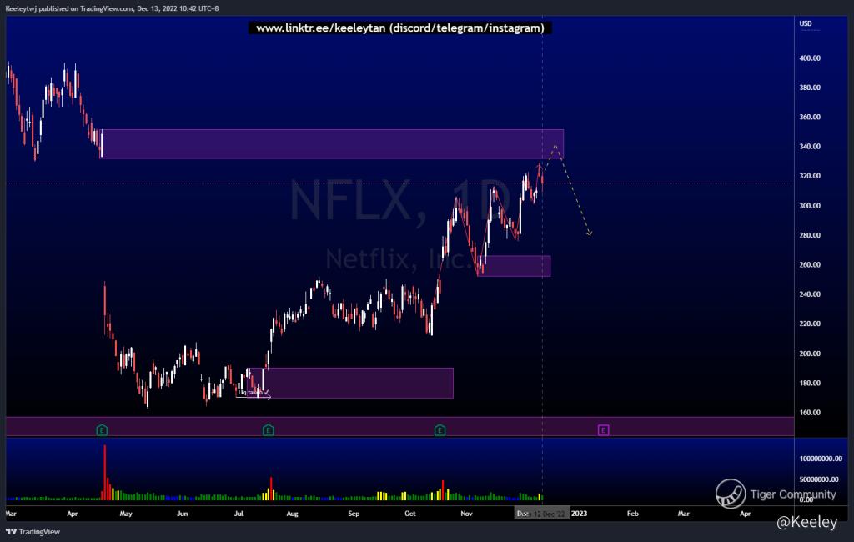This screenshot has height=542, width=854.
Task: Click the Jul label on the time axis
Action: click(x=239, y=514)
